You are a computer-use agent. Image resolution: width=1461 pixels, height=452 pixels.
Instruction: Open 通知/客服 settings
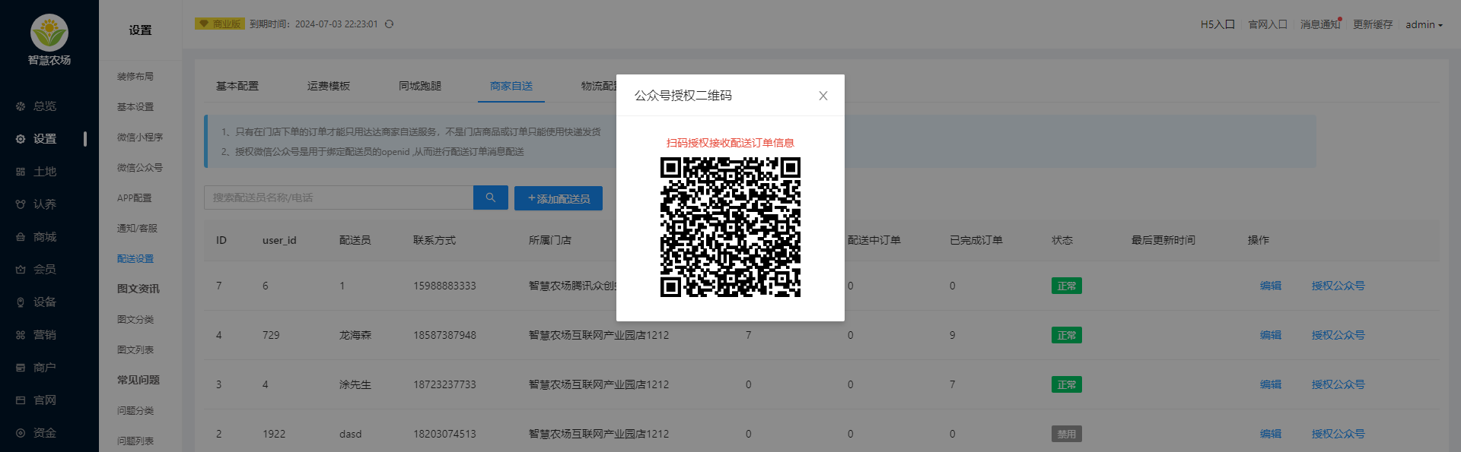pos(138,229)
